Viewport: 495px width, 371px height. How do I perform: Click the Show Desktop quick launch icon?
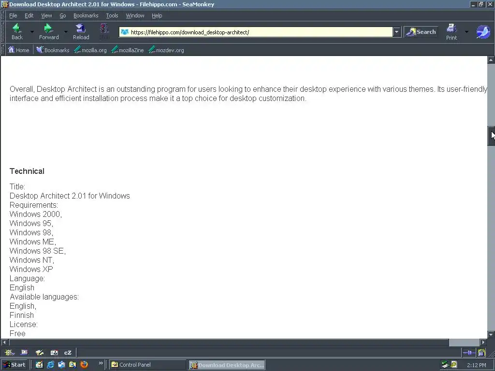39,365
